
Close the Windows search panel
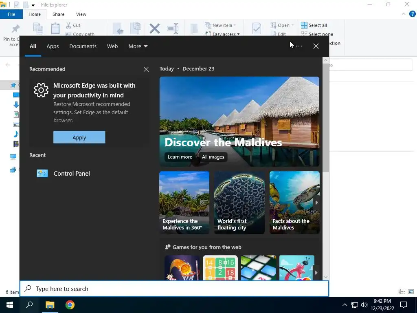pos(316,46)
